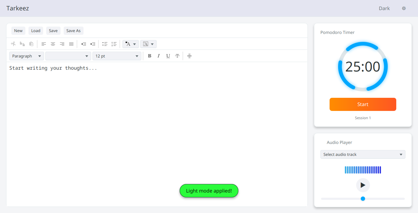418x213 pixels.
Task: Align text right
Action: coord(62,44)
